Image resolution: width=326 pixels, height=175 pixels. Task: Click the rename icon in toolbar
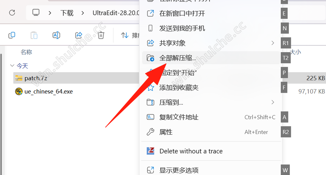(56, 35)
